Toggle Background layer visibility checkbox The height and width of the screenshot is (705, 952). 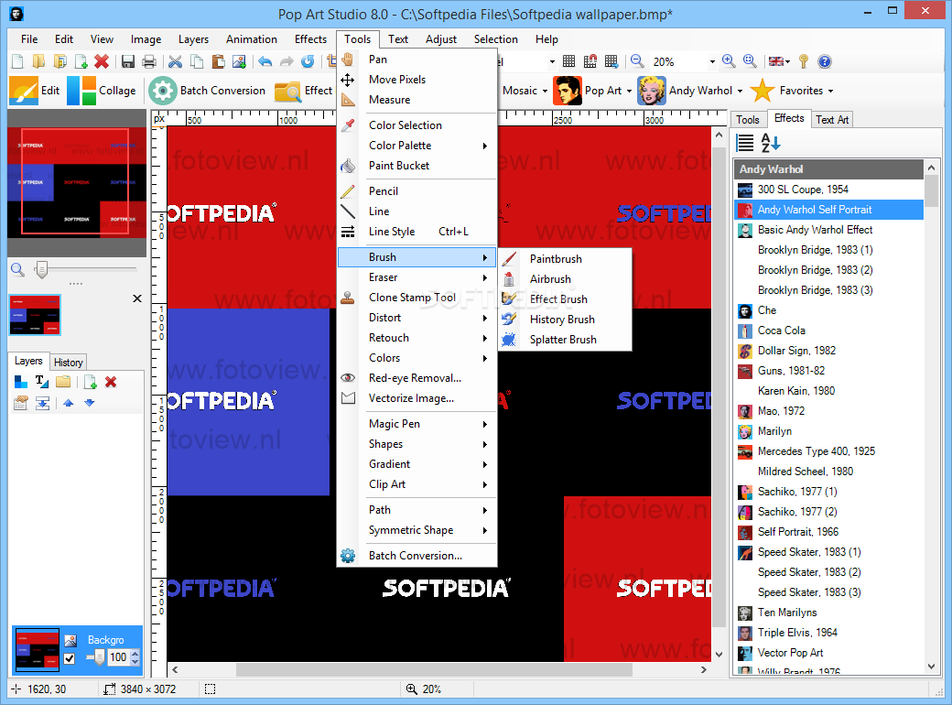pyautogui.click(x=70, y=659)
